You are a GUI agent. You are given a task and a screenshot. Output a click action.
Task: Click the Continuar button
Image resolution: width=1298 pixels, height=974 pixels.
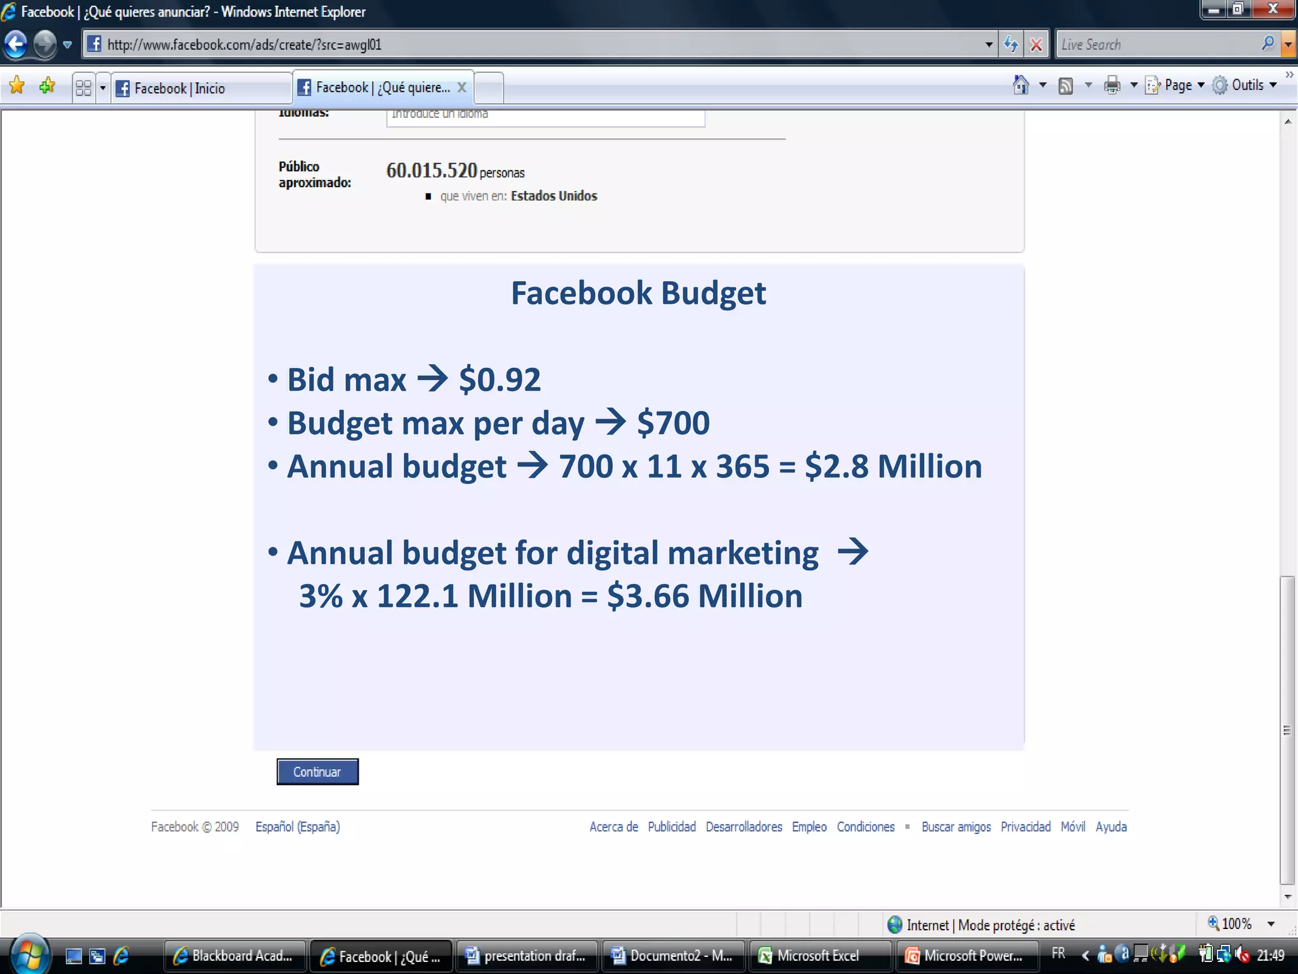(317, 772)
